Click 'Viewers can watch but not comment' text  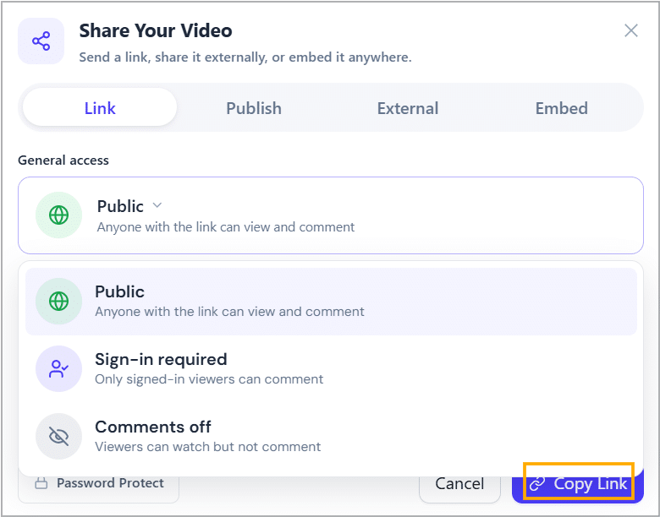(x=207, y=446)
